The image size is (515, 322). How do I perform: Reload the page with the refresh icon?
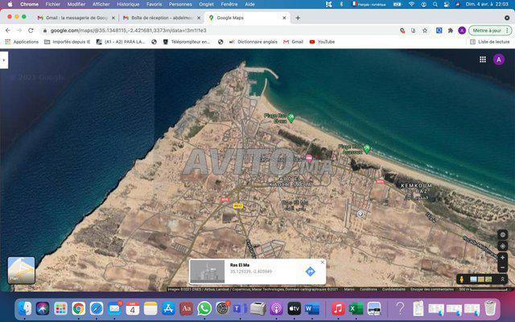31,31
